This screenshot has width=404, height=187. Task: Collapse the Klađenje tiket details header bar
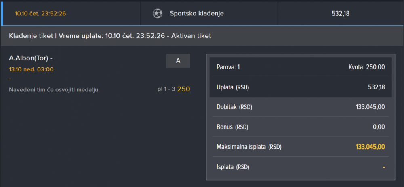click(202, 36)
